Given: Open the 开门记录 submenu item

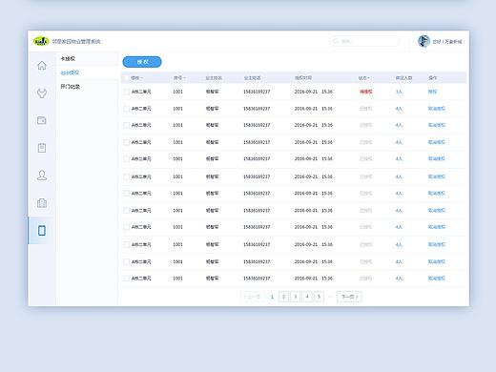Looking at the screenshot, I should click(71, 87).
